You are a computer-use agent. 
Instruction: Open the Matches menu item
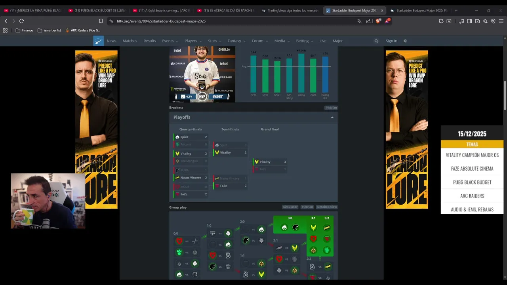[130, 41]
